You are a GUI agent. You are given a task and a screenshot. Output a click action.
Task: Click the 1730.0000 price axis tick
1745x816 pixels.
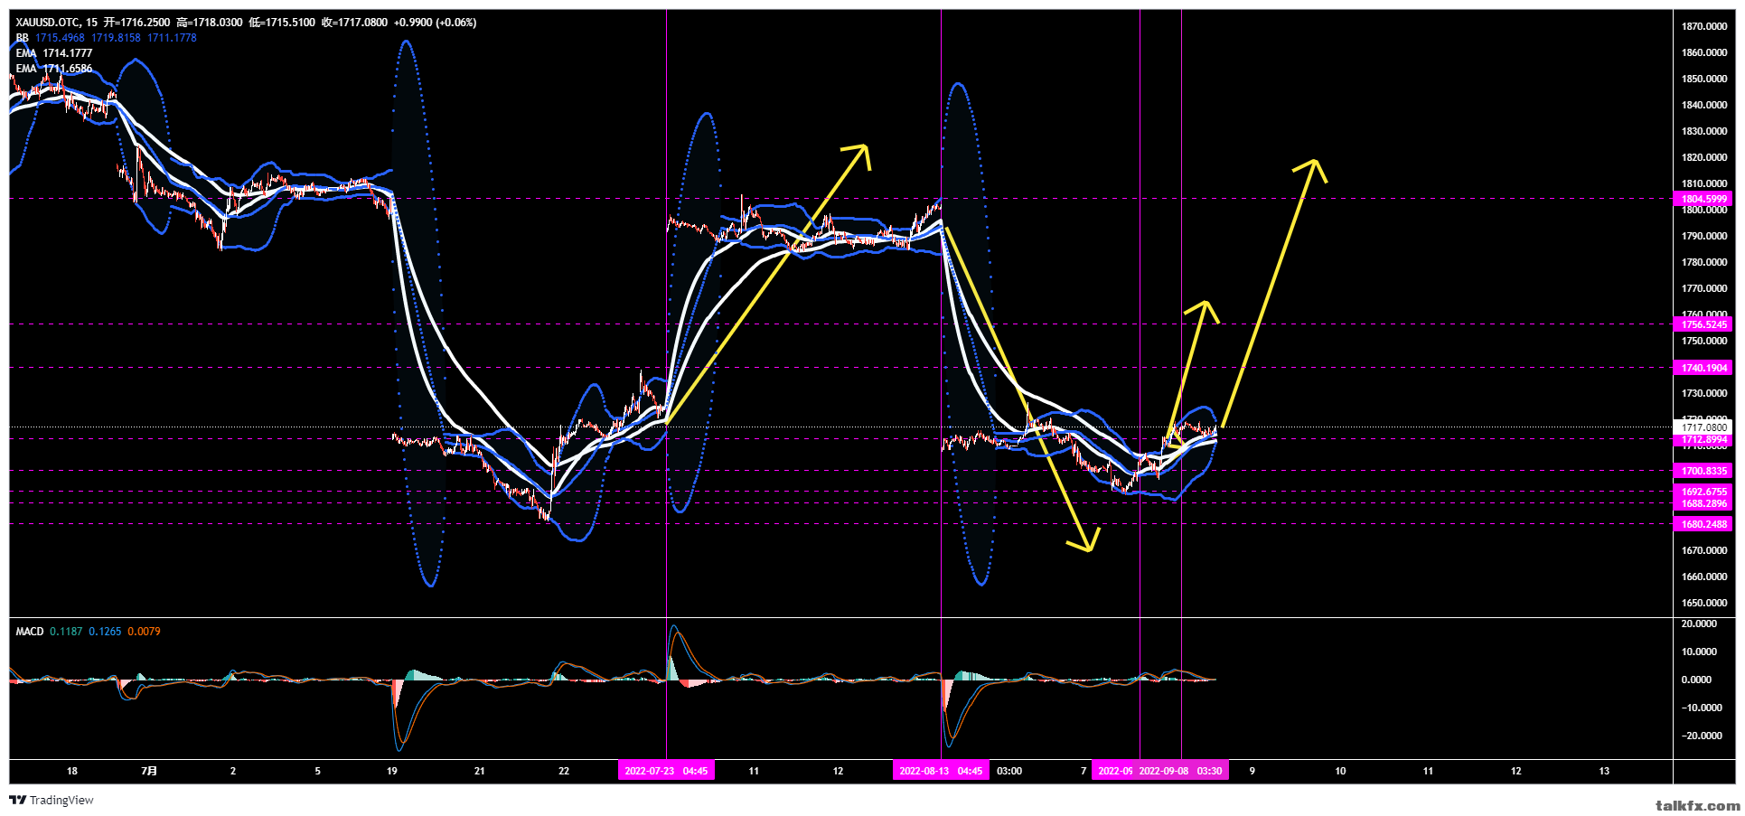pos(1704,393)
